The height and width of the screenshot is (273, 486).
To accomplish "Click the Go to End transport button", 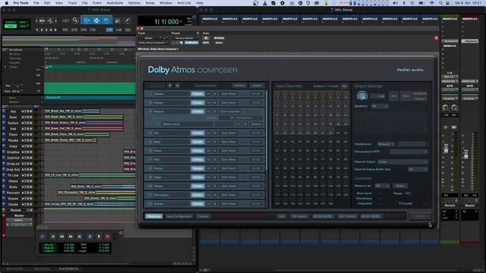I will click(80, 236).
